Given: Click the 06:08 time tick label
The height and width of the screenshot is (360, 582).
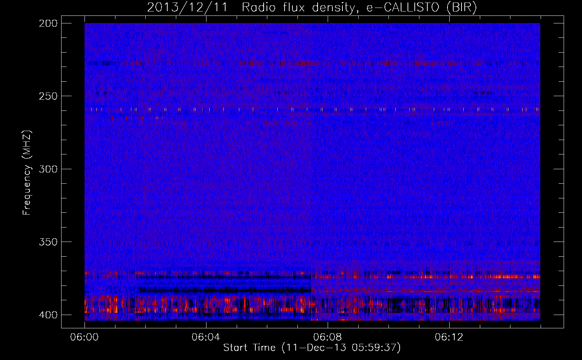Looking at the screenshot, I should 327,337.
